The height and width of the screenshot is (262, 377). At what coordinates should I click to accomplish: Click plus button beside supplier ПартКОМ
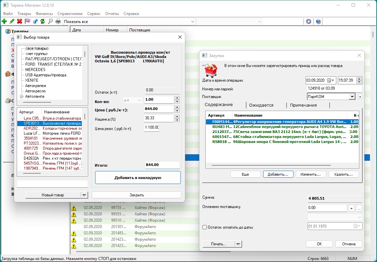point(360,97)
